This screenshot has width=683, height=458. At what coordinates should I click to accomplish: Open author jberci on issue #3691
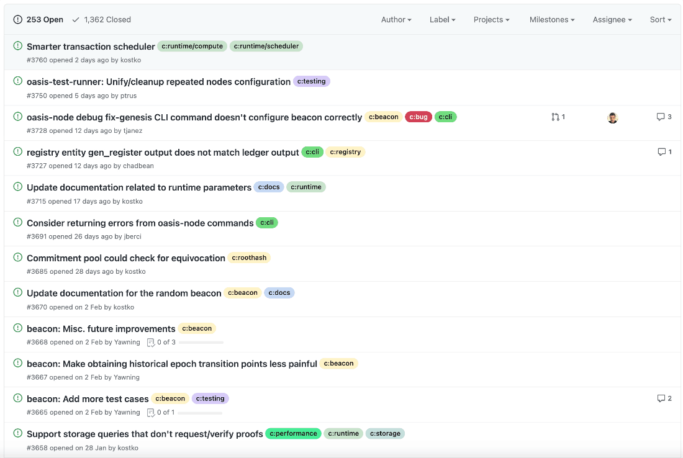coord(132,236)
